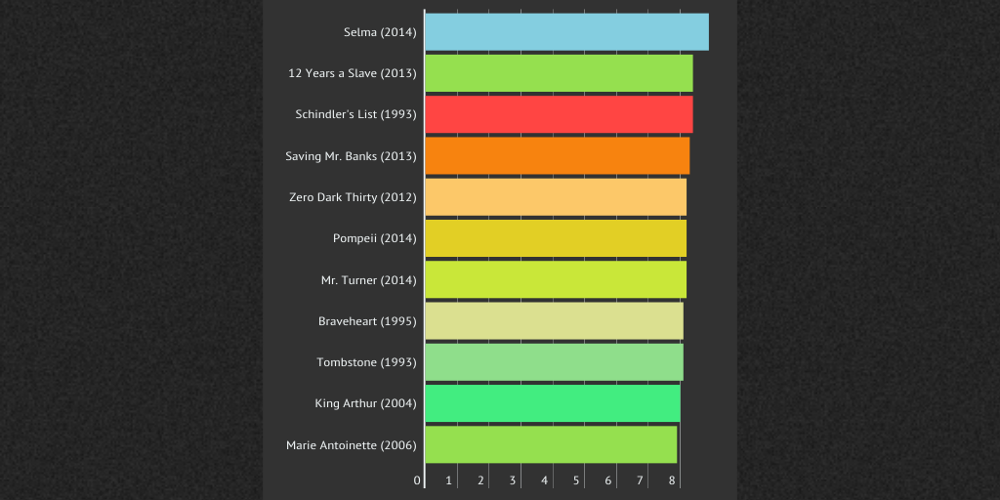Click the "Zero Dark Thirty (2012)" label
1000x500 pixels.
(x=353, y=197)
